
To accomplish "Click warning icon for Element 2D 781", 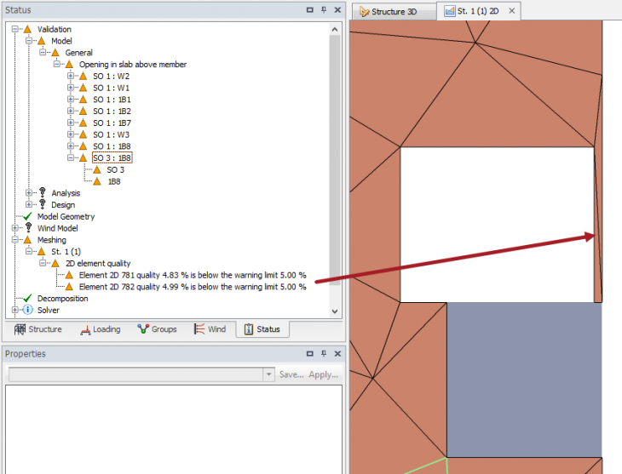I will click(69, 275).
